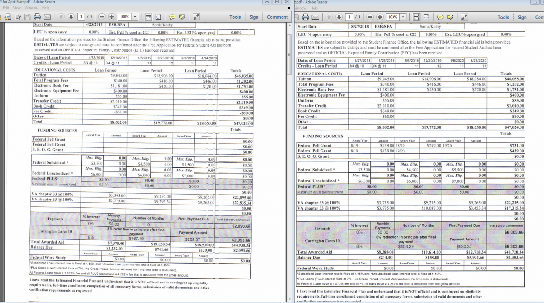Click the email envelope icon in right window
This screenshot has height=303, width=544.
coord(316,17)
